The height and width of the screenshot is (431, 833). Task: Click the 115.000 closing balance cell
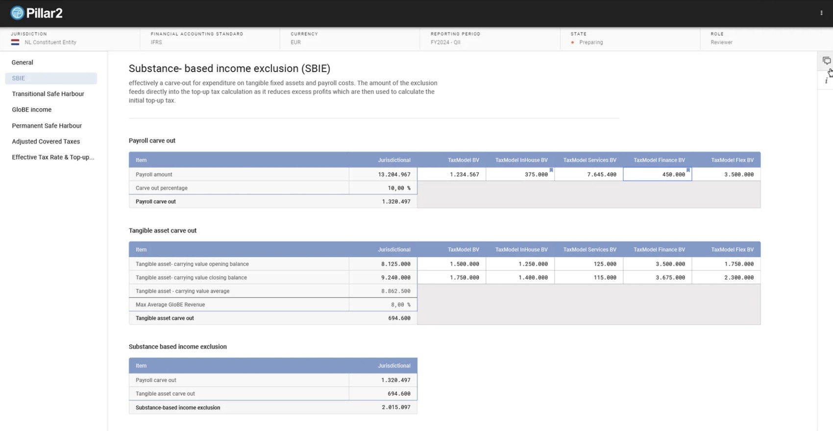point(589,278)
